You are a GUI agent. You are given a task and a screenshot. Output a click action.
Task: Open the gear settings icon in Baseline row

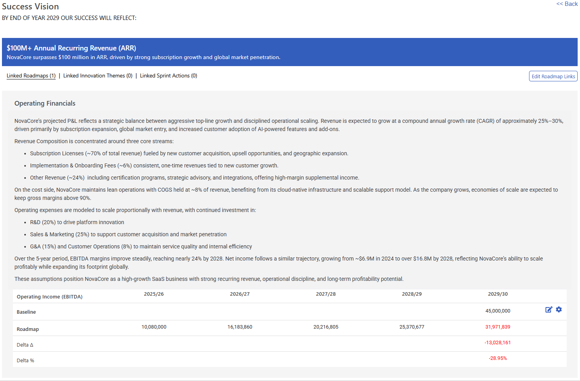[x=559, y=310]
